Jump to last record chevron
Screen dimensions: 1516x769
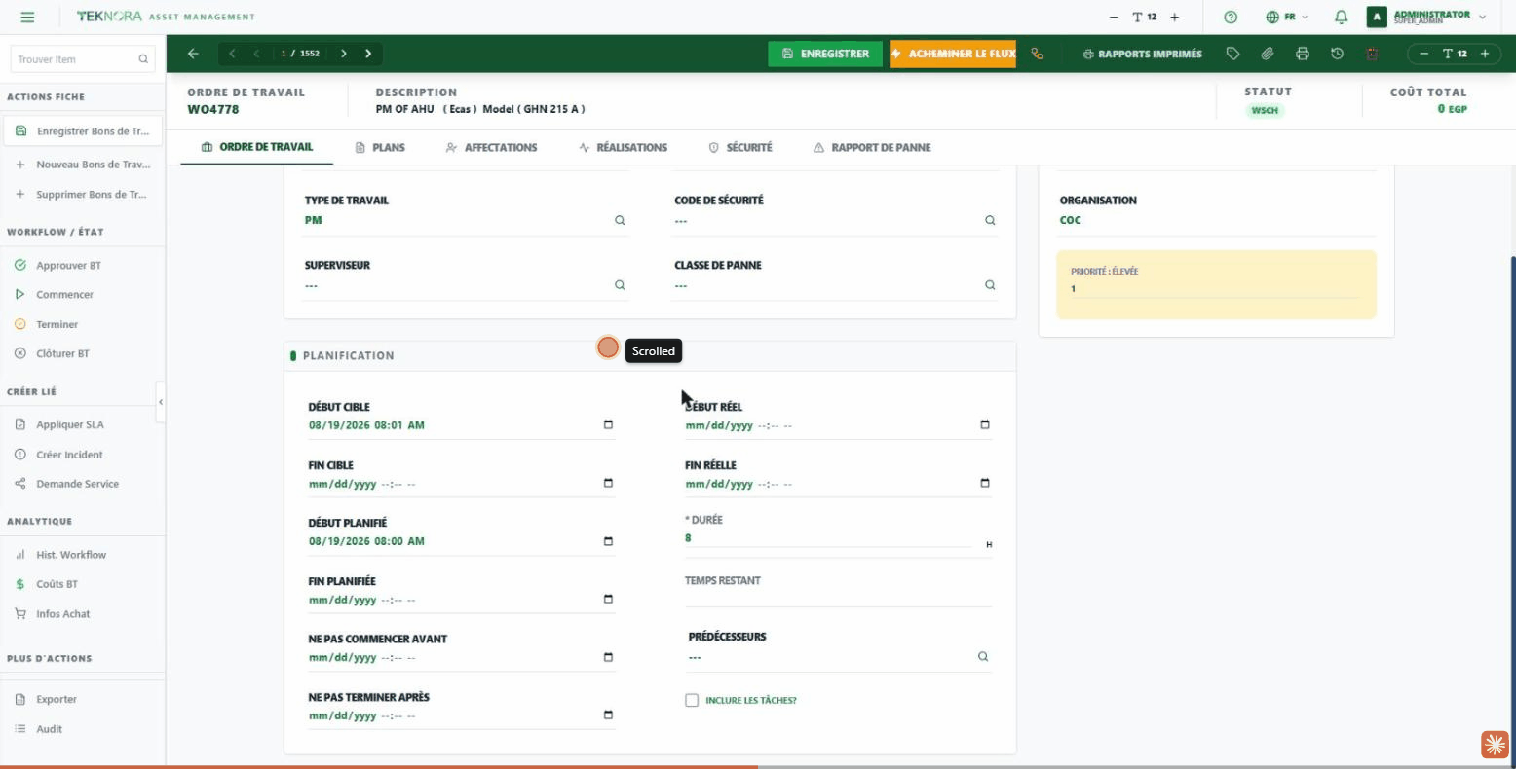368,54
